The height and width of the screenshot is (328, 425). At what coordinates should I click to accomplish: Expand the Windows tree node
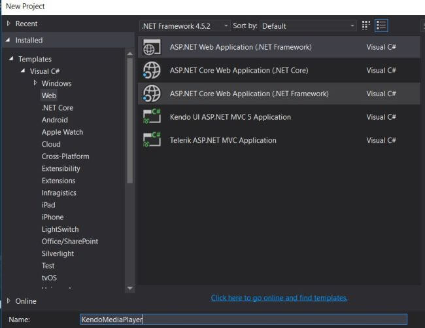tap(35, 83)
